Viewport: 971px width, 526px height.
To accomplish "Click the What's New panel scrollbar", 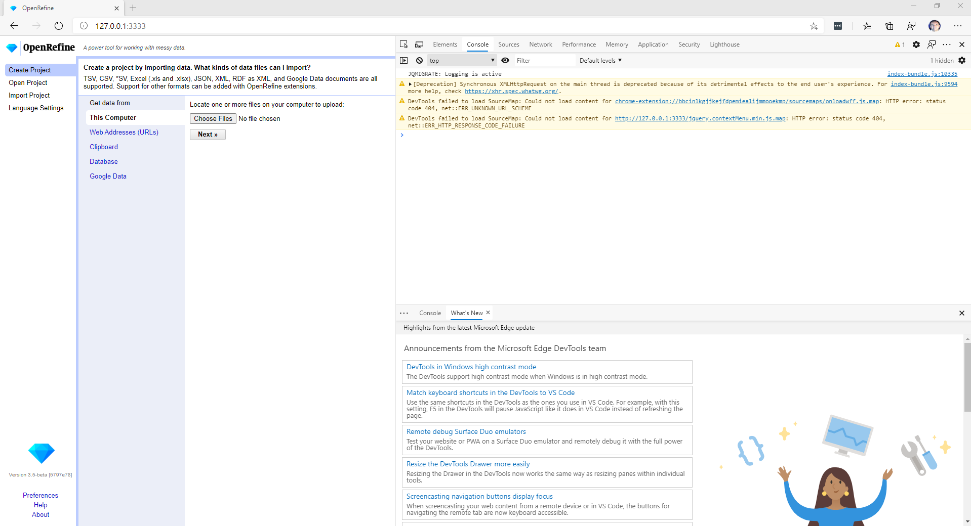I will (x=967, y=377).
